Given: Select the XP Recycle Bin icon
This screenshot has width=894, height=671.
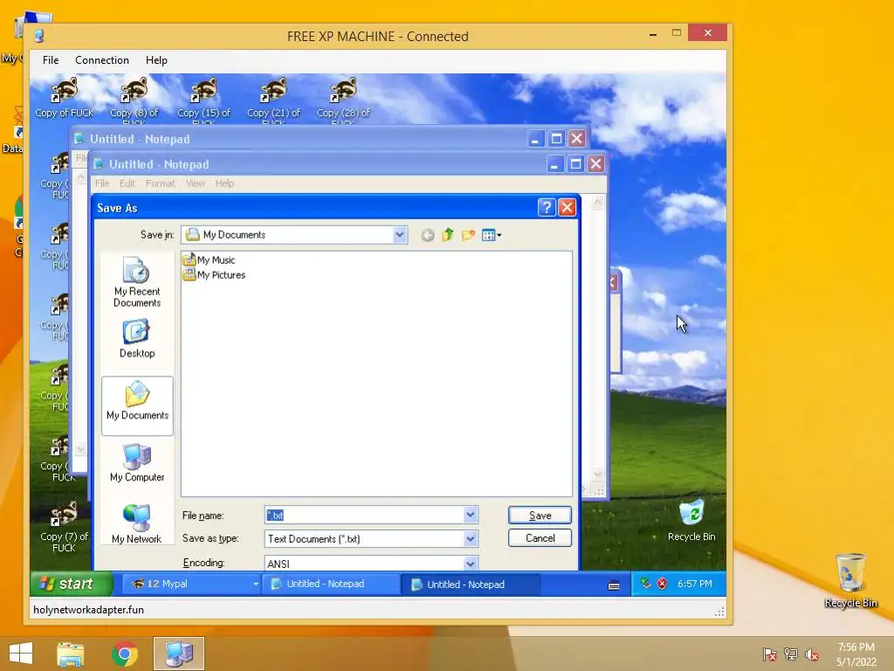Looking at the screenshot, I should [x=691, y=521].
